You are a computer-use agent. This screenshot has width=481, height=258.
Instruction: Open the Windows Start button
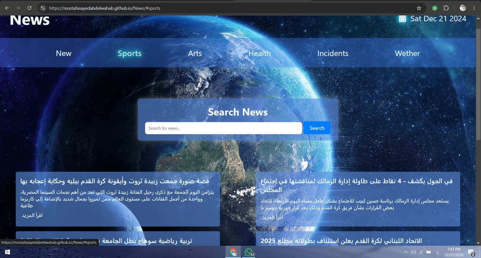pos(8,252)
